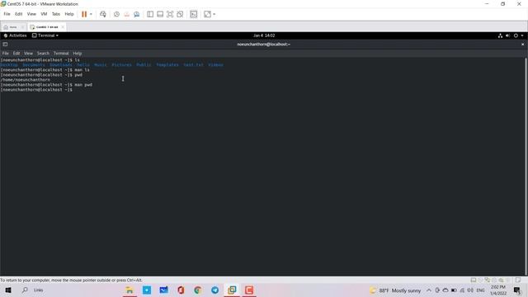Screen dimensions: 528x297
Task: Click the terminal vertical scrollbar
Action: [x=526, y=167]
